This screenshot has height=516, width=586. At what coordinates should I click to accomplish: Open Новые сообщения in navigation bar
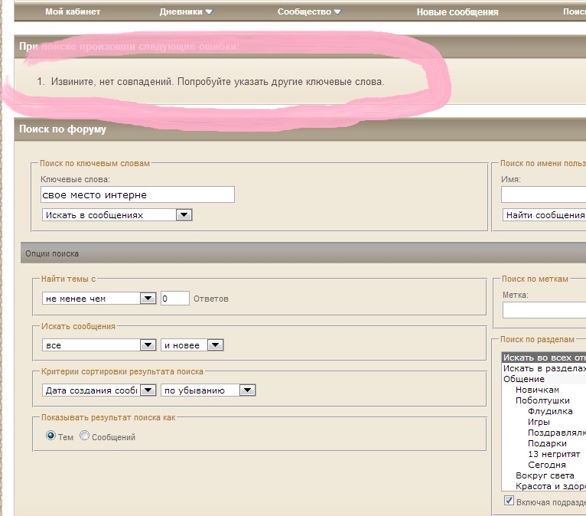pos(457,12)
